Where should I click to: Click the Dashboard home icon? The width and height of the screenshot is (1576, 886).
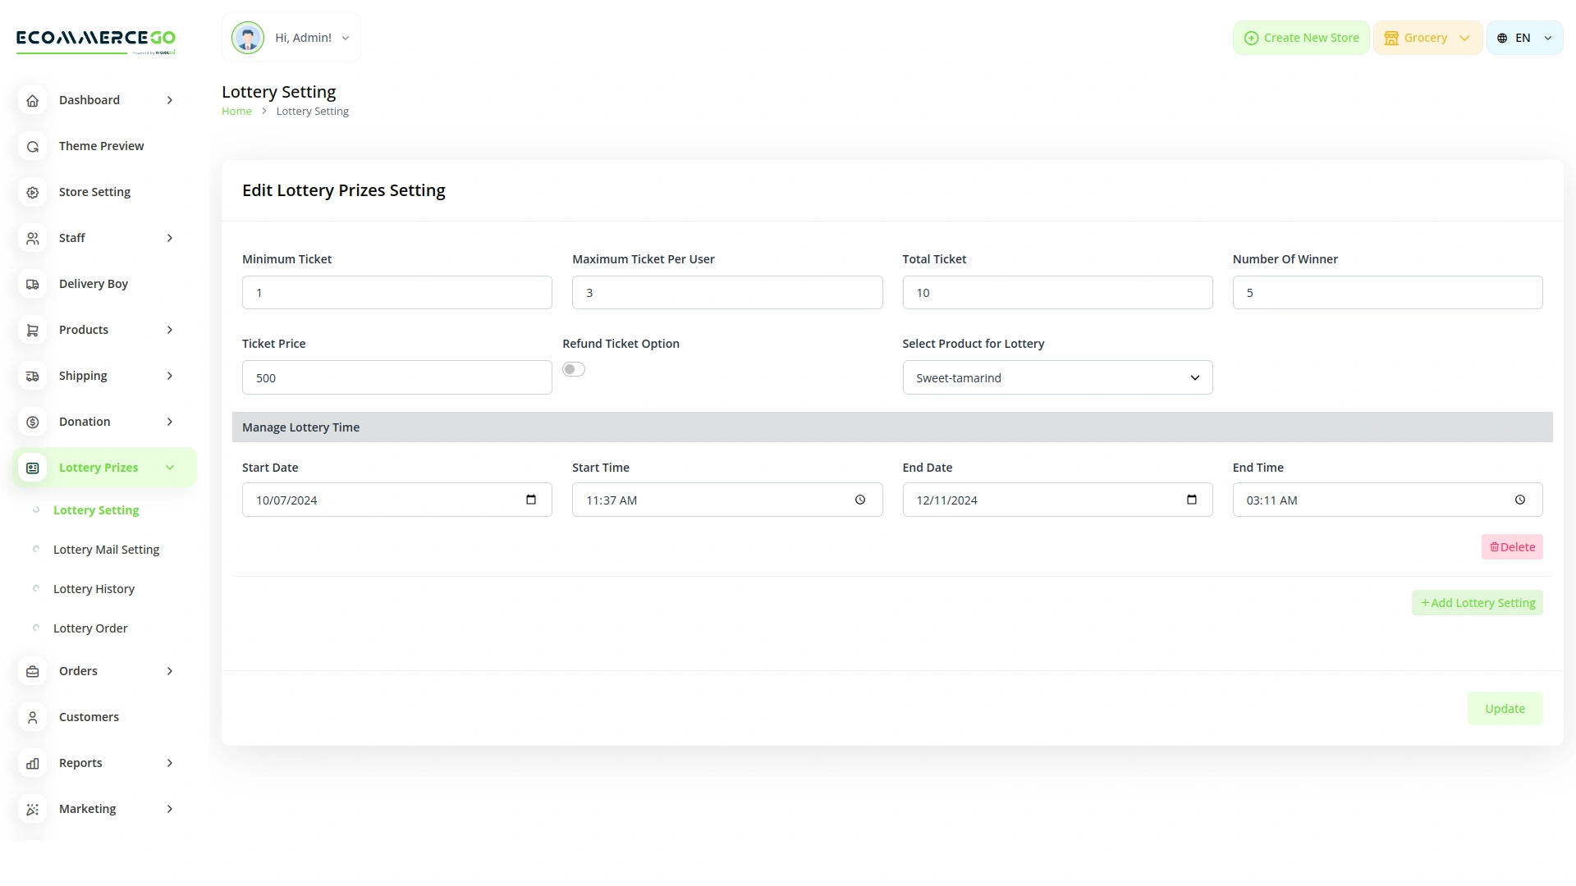tap(33, 100)
